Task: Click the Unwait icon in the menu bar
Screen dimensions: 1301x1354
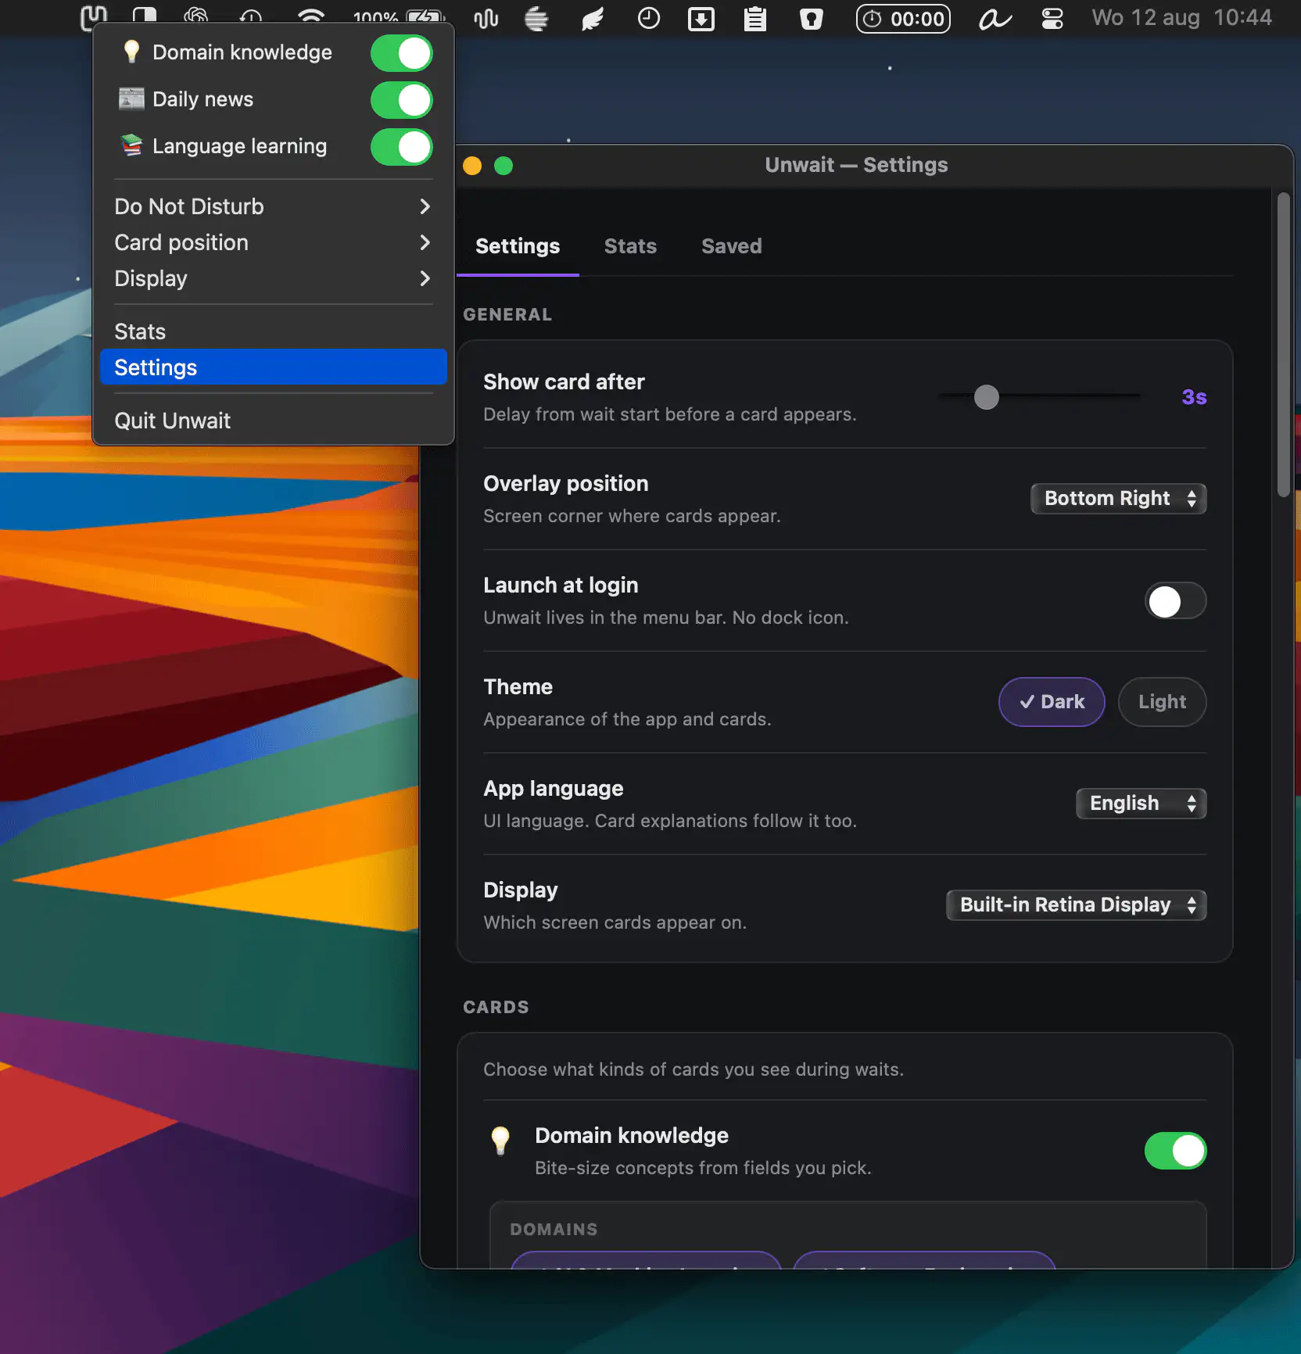Action: click(94, 17)
